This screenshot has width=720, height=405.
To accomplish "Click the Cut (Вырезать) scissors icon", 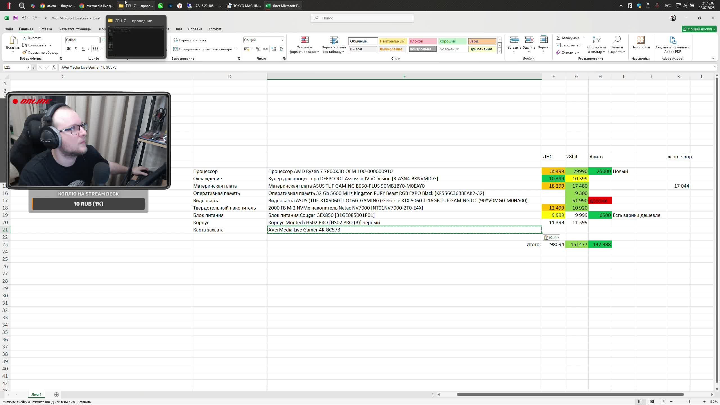I will (25, 38).
